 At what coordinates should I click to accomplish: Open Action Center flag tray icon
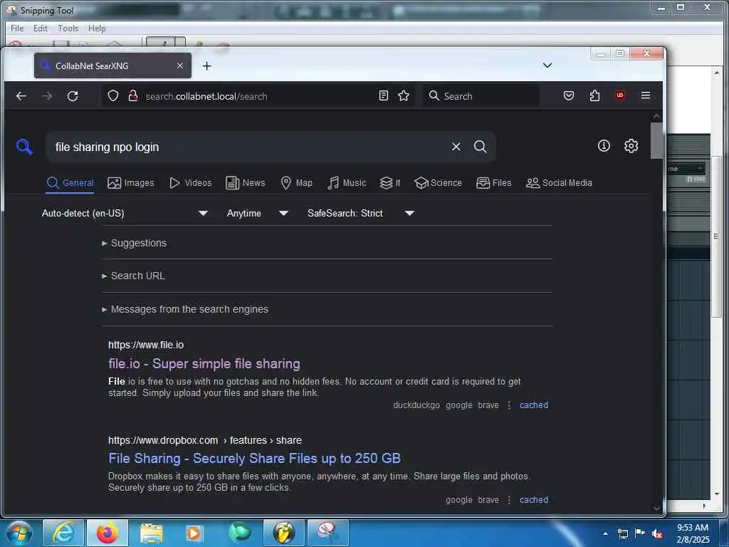click(640, 533)
